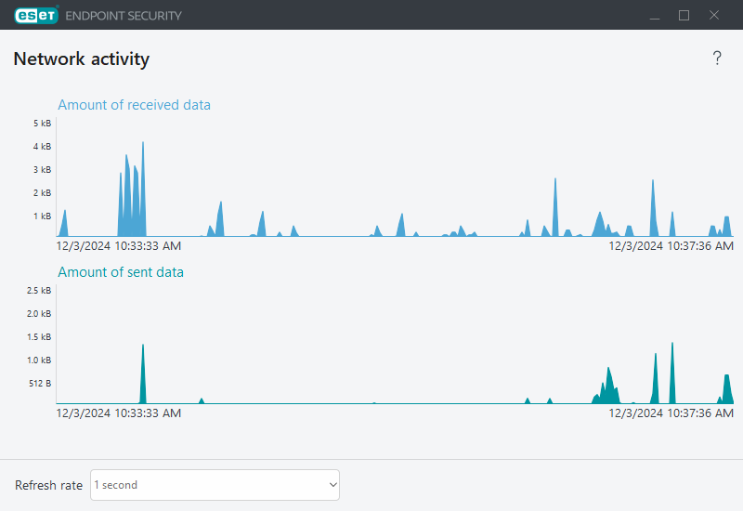Click the tall sent data spike near chart start
The width and height of the screenshot is (743, 511).
point(143,374)
